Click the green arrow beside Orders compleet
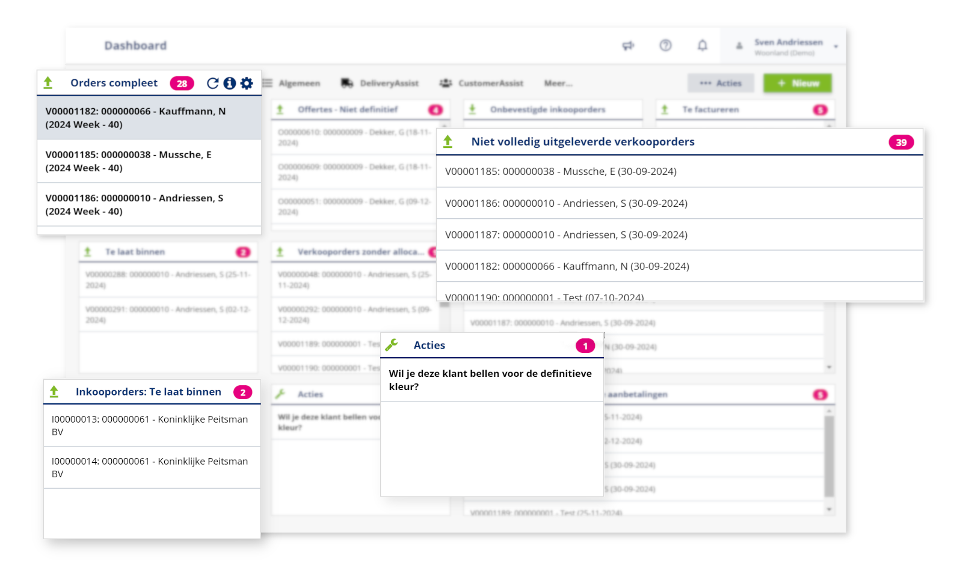 click(x=48, y=83)
